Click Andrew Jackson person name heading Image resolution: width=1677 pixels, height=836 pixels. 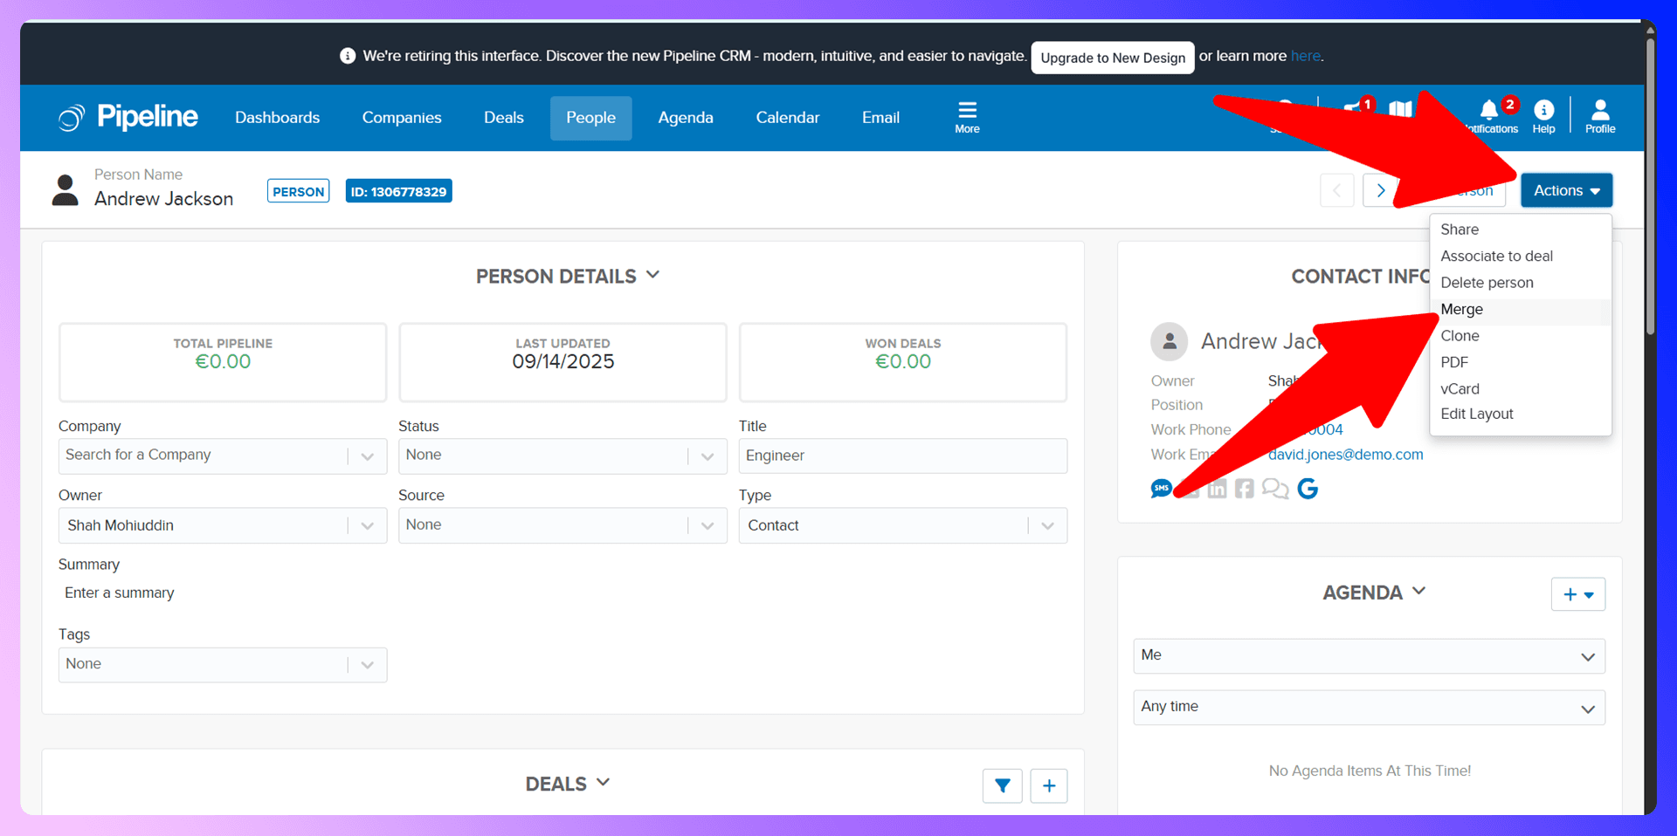click(x=164, y=199)
